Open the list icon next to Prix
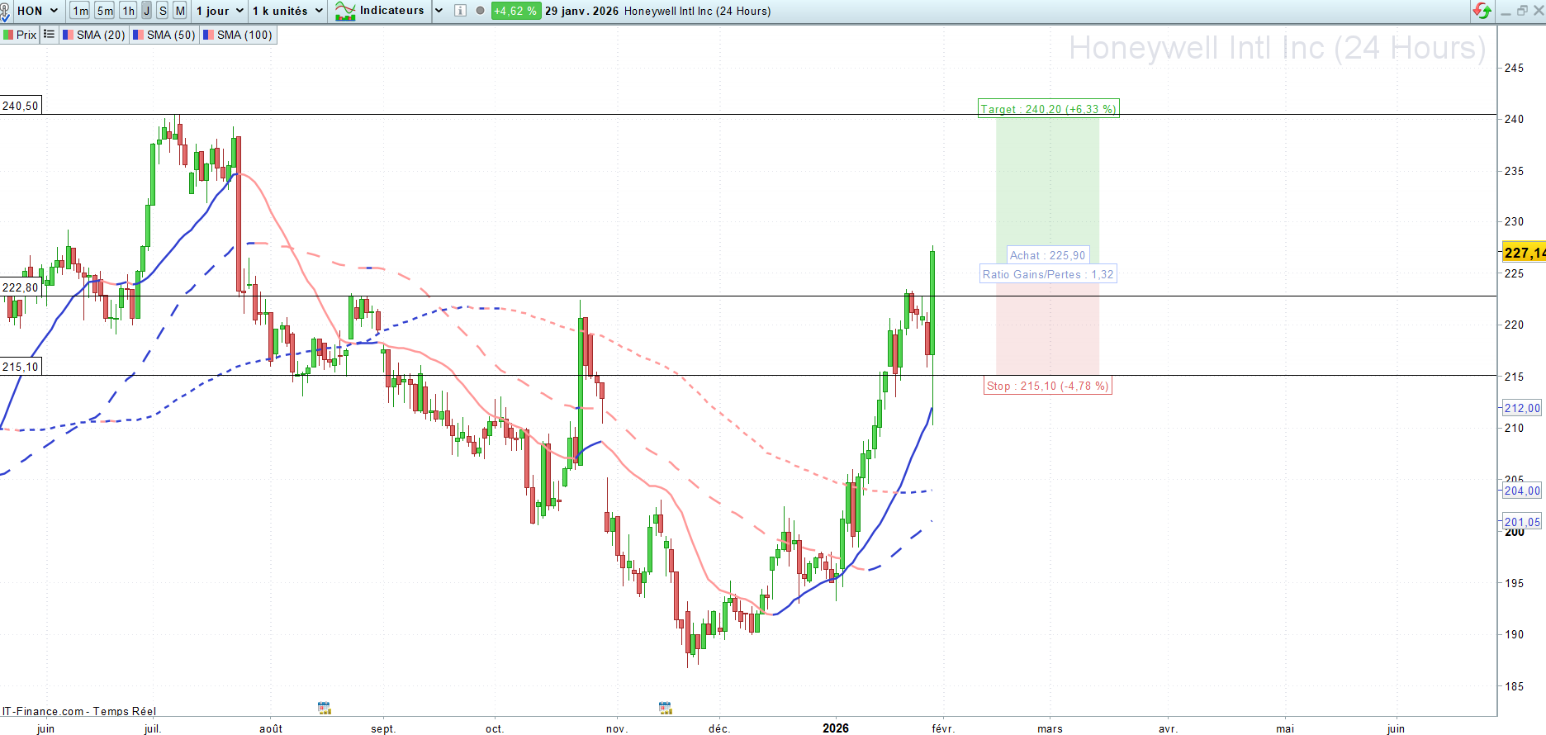This screenshot has height=735, width=1546. [49, 35]
